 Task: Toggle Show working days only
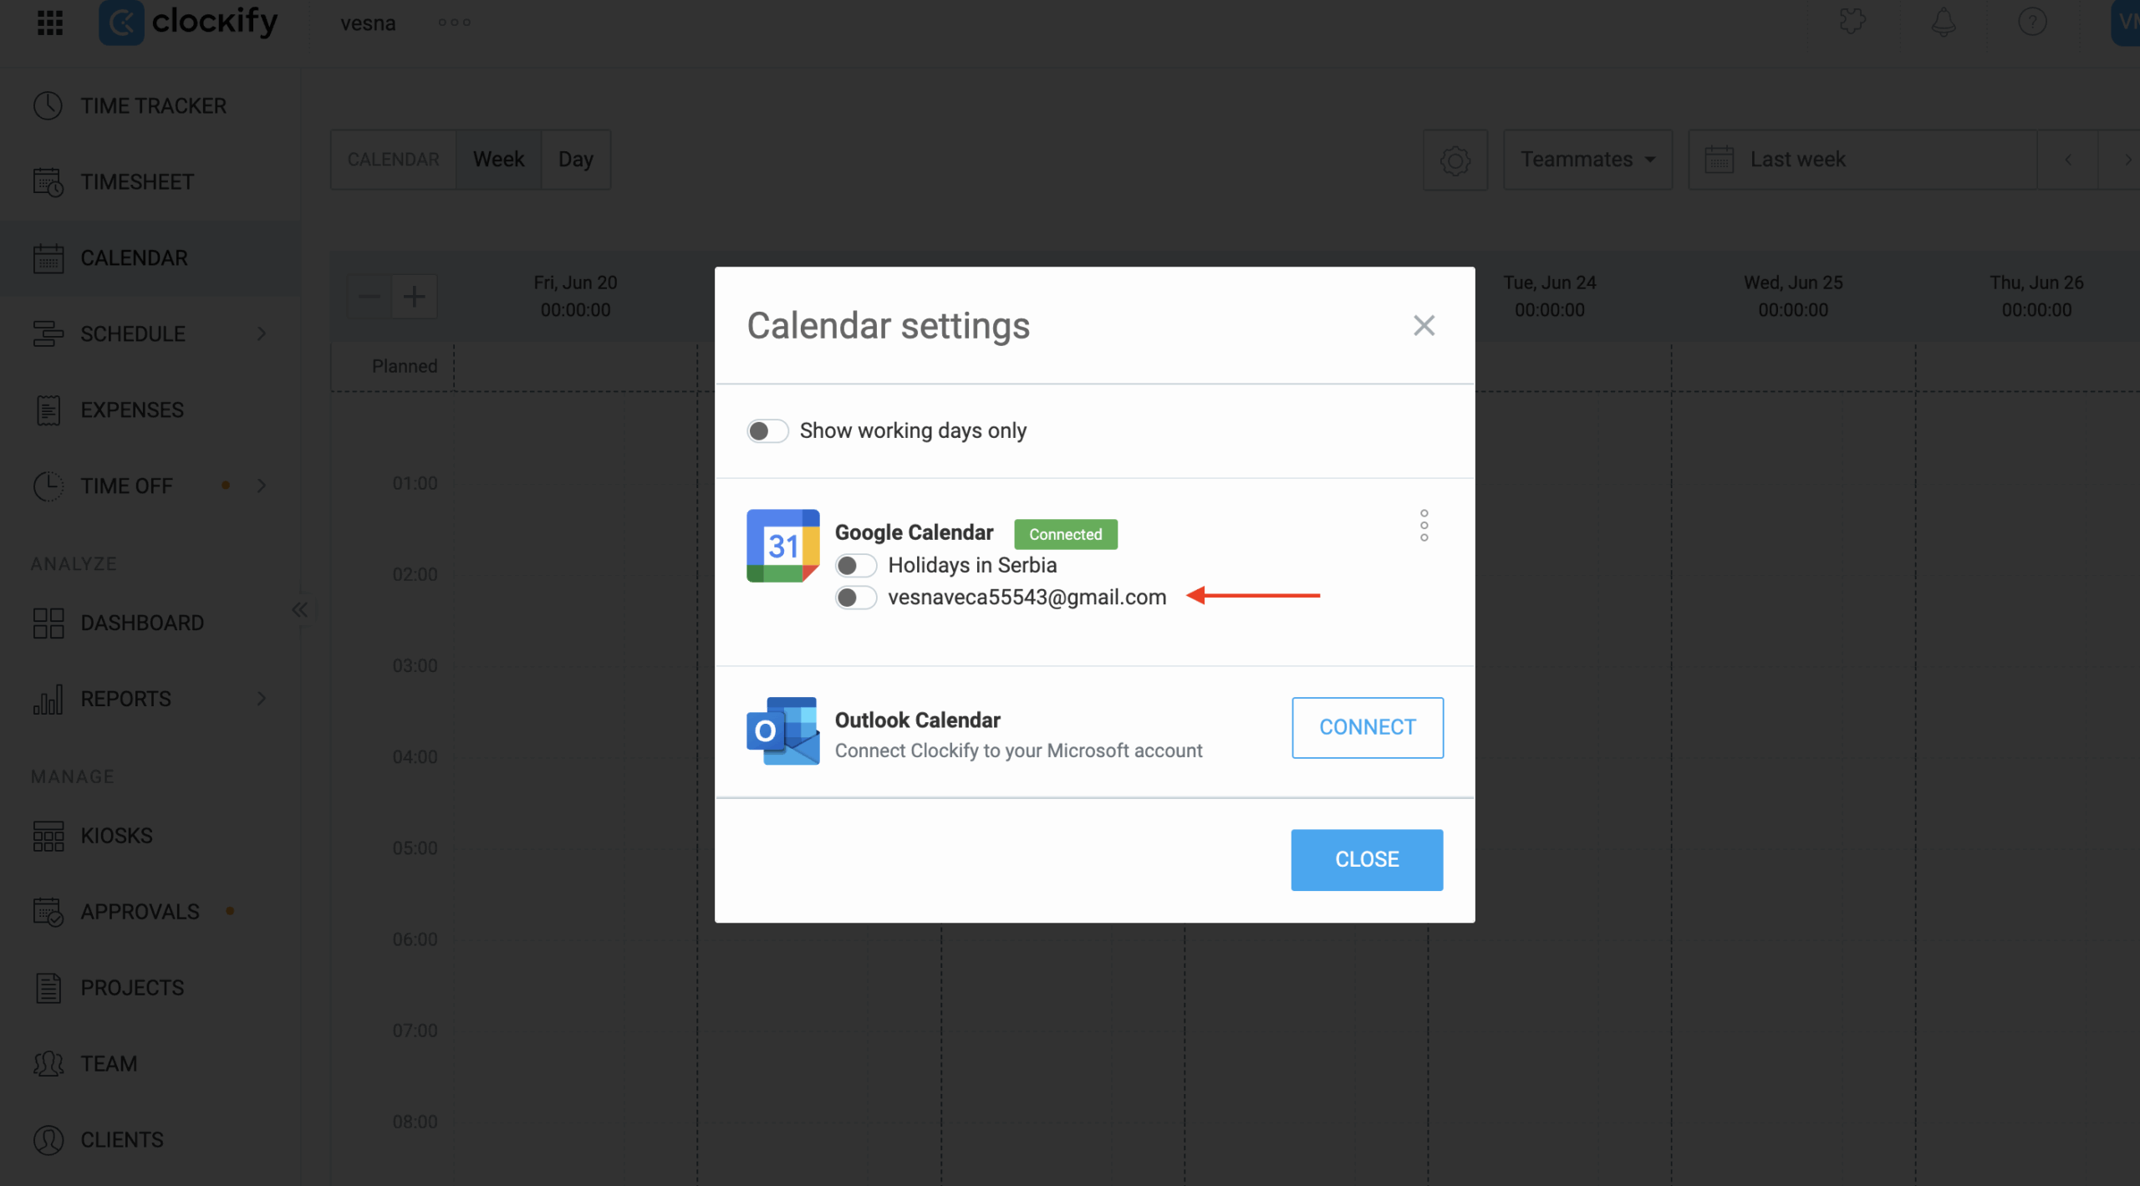pyautogui.click(x=767, y=430)
